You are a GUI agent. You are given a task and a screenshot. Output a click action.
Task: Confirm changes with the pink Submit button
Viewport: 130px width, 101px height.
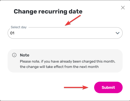pos(108,87)
